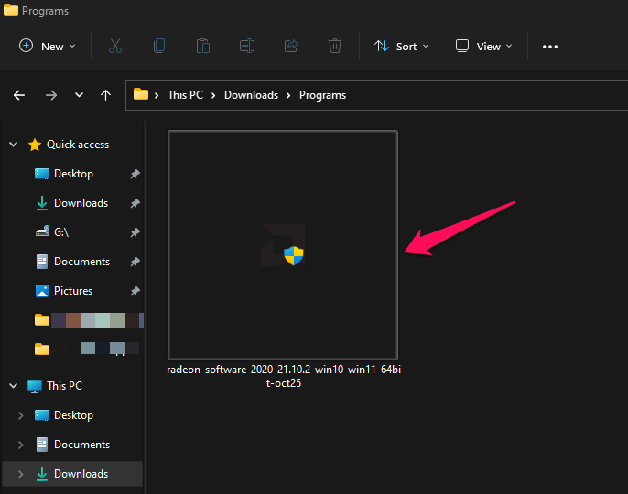Click pin icon next to pinned Downloads

pyautogui.click(x=135, y=203)
